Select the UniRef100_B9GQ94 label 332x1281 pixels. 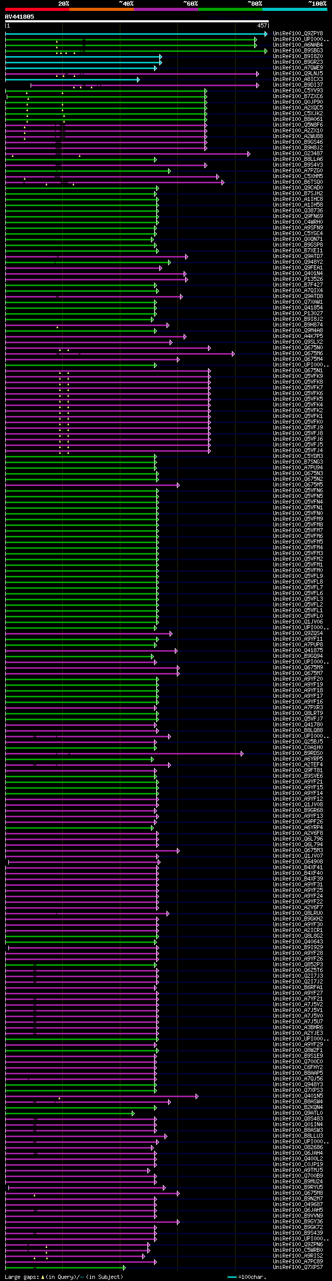[298, 656]
